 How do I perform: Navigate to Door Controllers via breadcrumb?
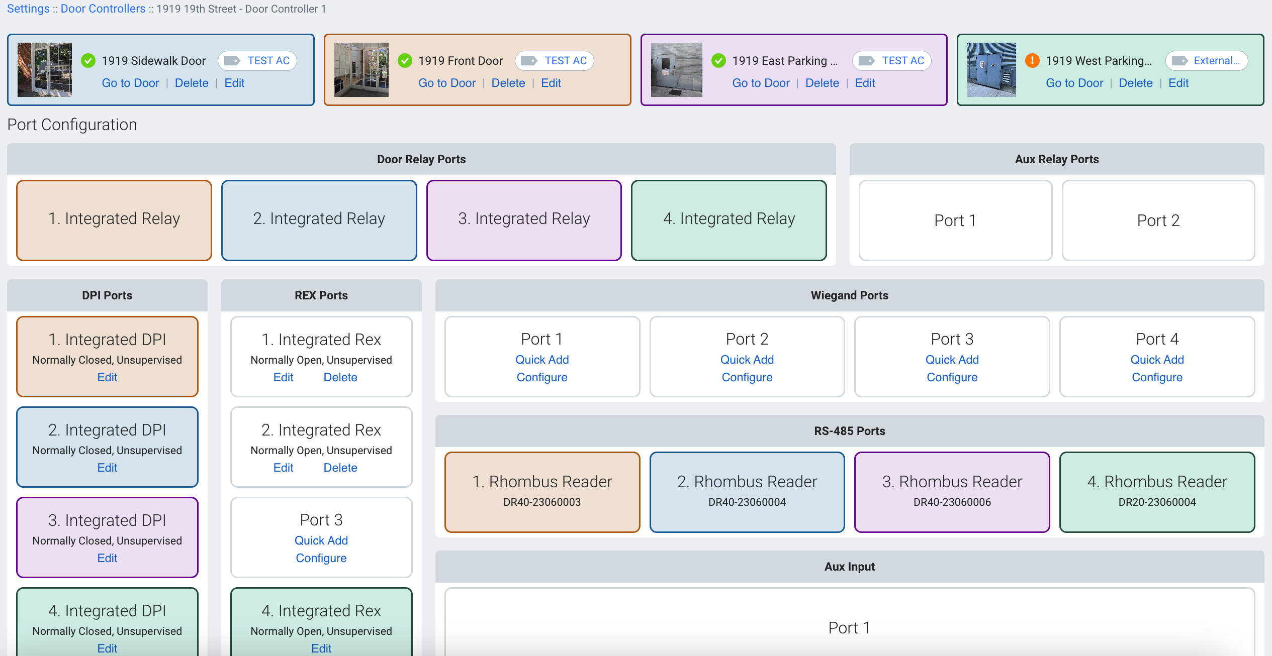(x=102, y=8)
